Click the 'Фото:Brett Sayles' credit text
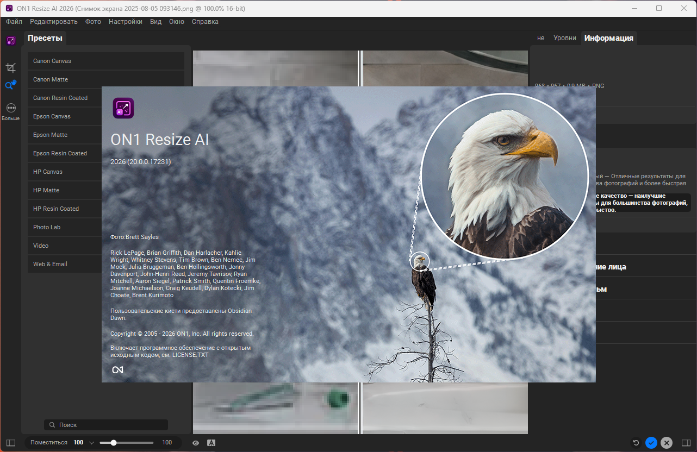Image resolution: width=697 pixels, height=452 pixels. coord(134,237)
